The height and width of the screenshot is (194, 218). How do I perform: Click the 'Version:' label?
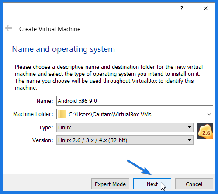pyautogui.click(x=43, y=140)
